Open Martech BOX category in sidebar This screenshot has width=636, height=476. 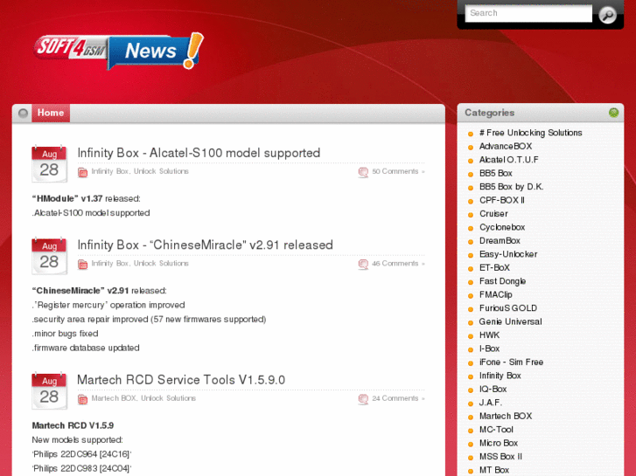506,416
